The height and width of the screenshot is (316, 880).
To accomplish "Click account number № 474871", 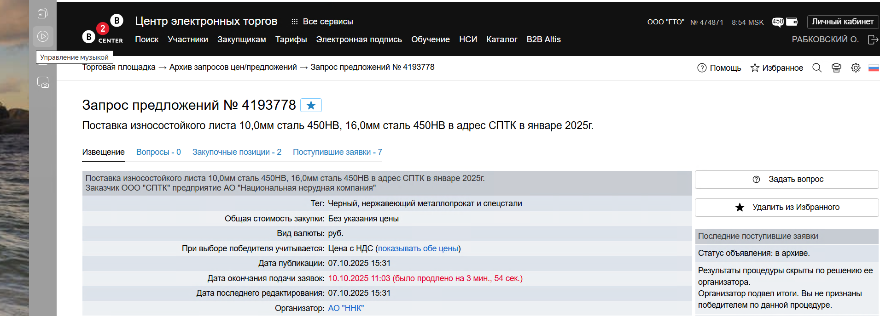I will click(707, 22).
